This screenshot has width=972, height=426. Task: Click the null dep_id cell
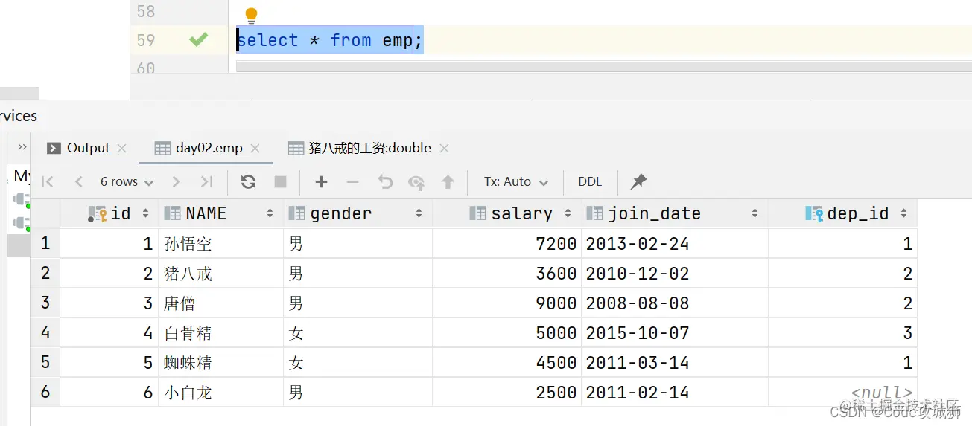[x=842, y=392]
